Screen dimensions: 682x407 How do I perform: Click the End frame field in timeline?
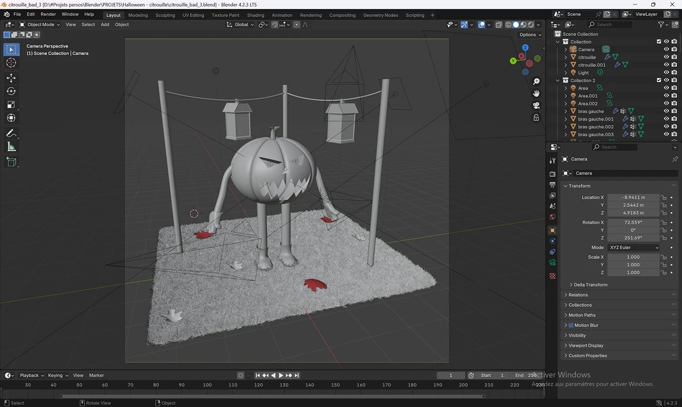pos(525,375)
